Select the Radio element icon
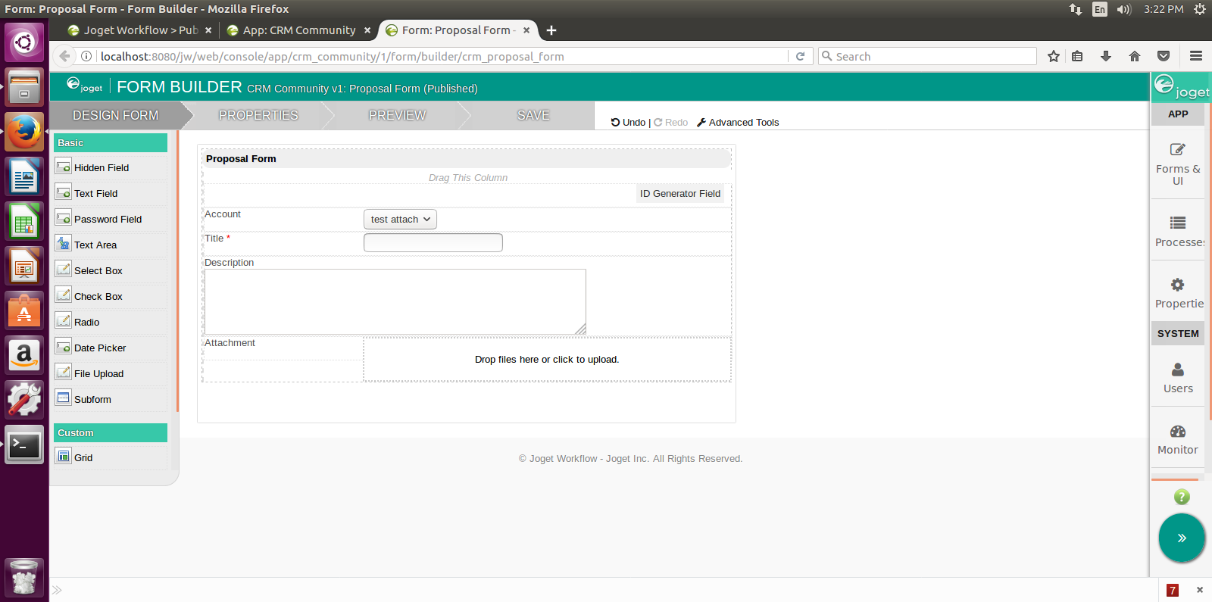The width and height of the screenshot is (1212, 602). coord(64,322)
